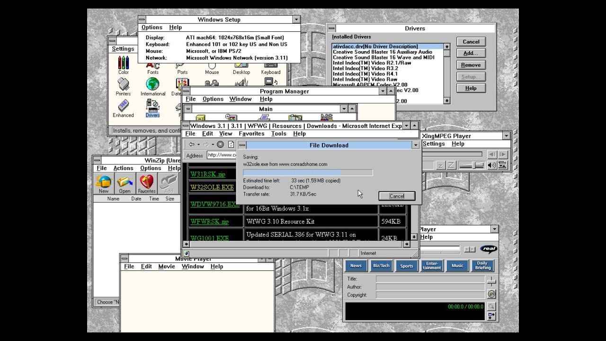606x341 pixels.
Task: Click RealPlayer speaker mute icon
Action: click(x=492, y=294)
